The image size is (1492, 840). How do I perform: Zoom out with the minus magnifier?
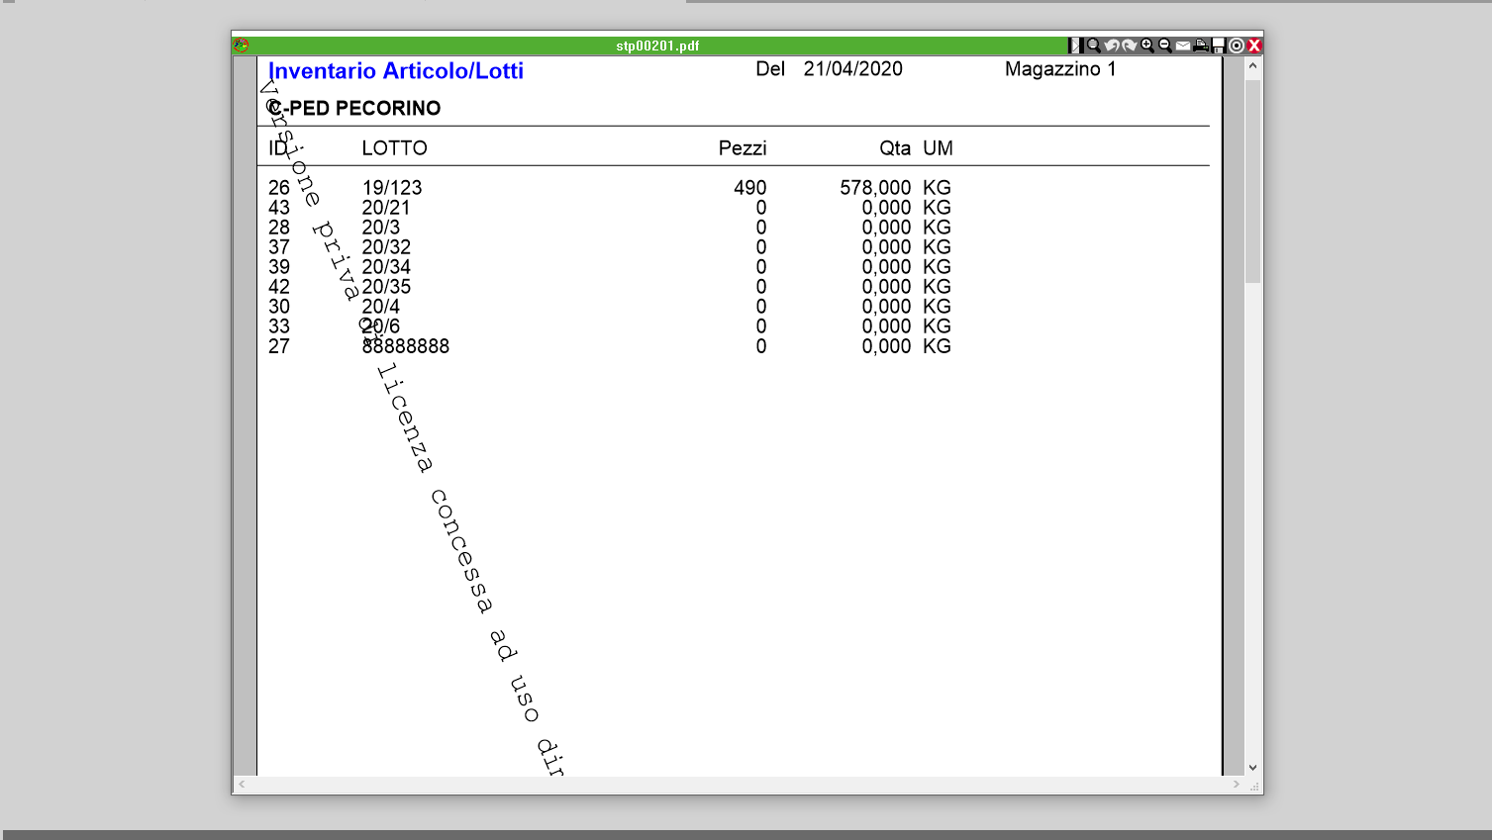[1165, 46]
